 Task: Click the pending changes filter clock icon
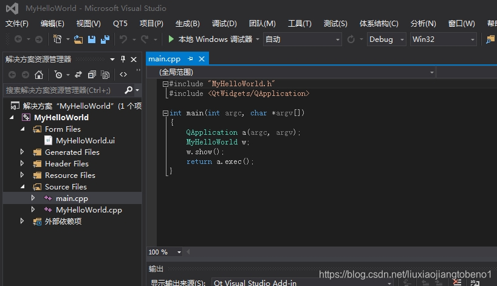58,75
